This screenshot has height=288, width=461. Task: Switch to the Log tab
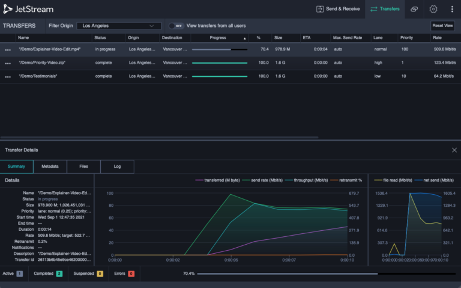[x=117, y=166]
